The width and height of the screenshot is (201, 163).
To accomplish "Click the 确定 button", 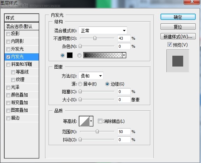I will point(178,17).
